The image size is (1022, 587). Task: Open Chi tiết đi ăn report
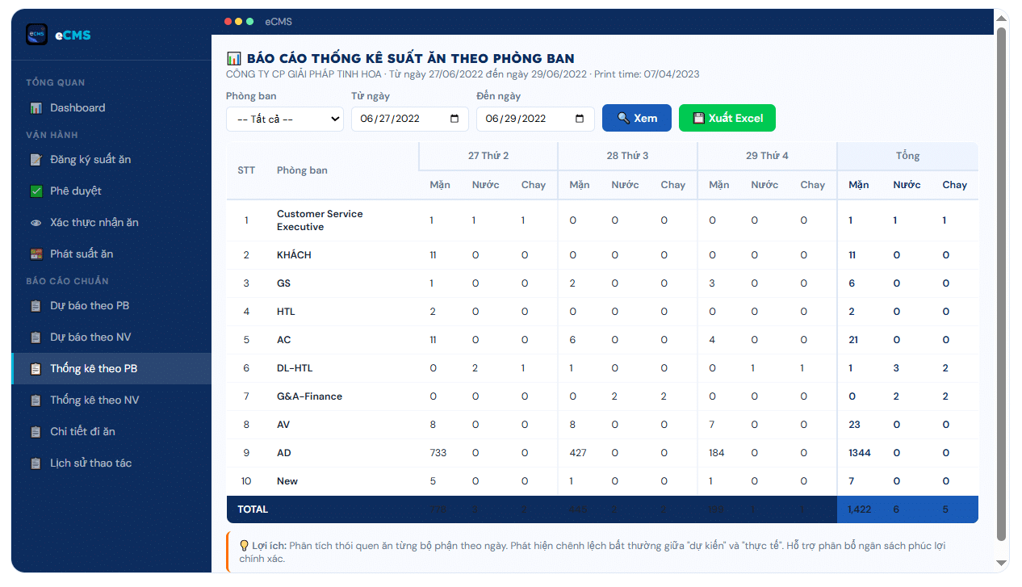(111, 432)
